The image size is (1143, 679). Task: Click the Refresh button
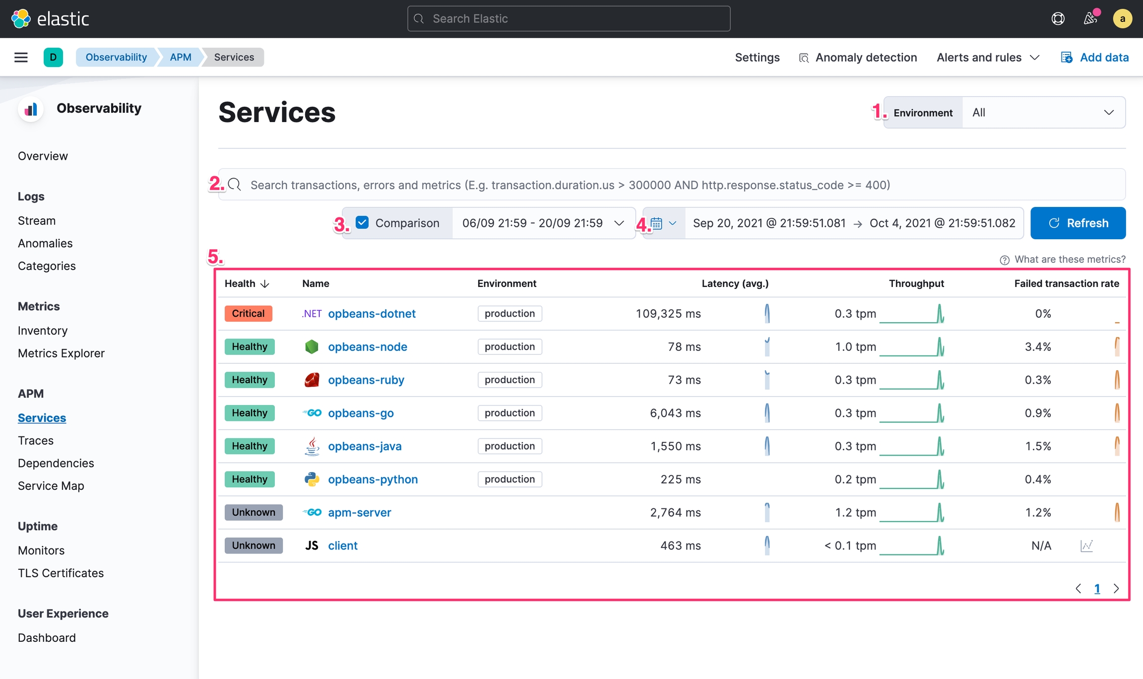tap(1078, 223)
